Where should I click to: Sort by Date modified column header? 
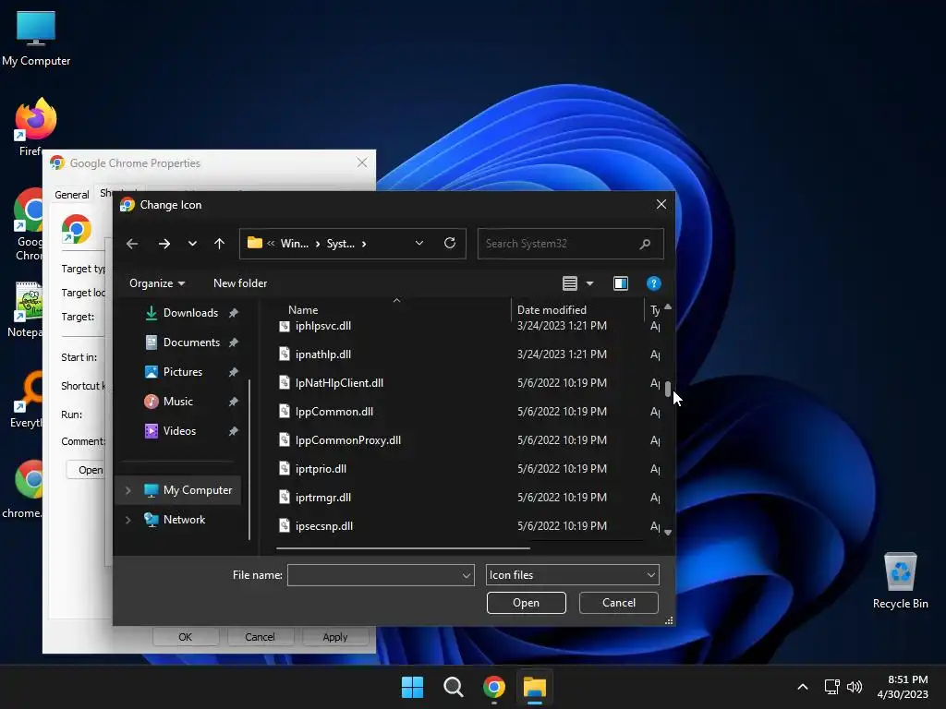pyautogui.click(x=552, y=310)
